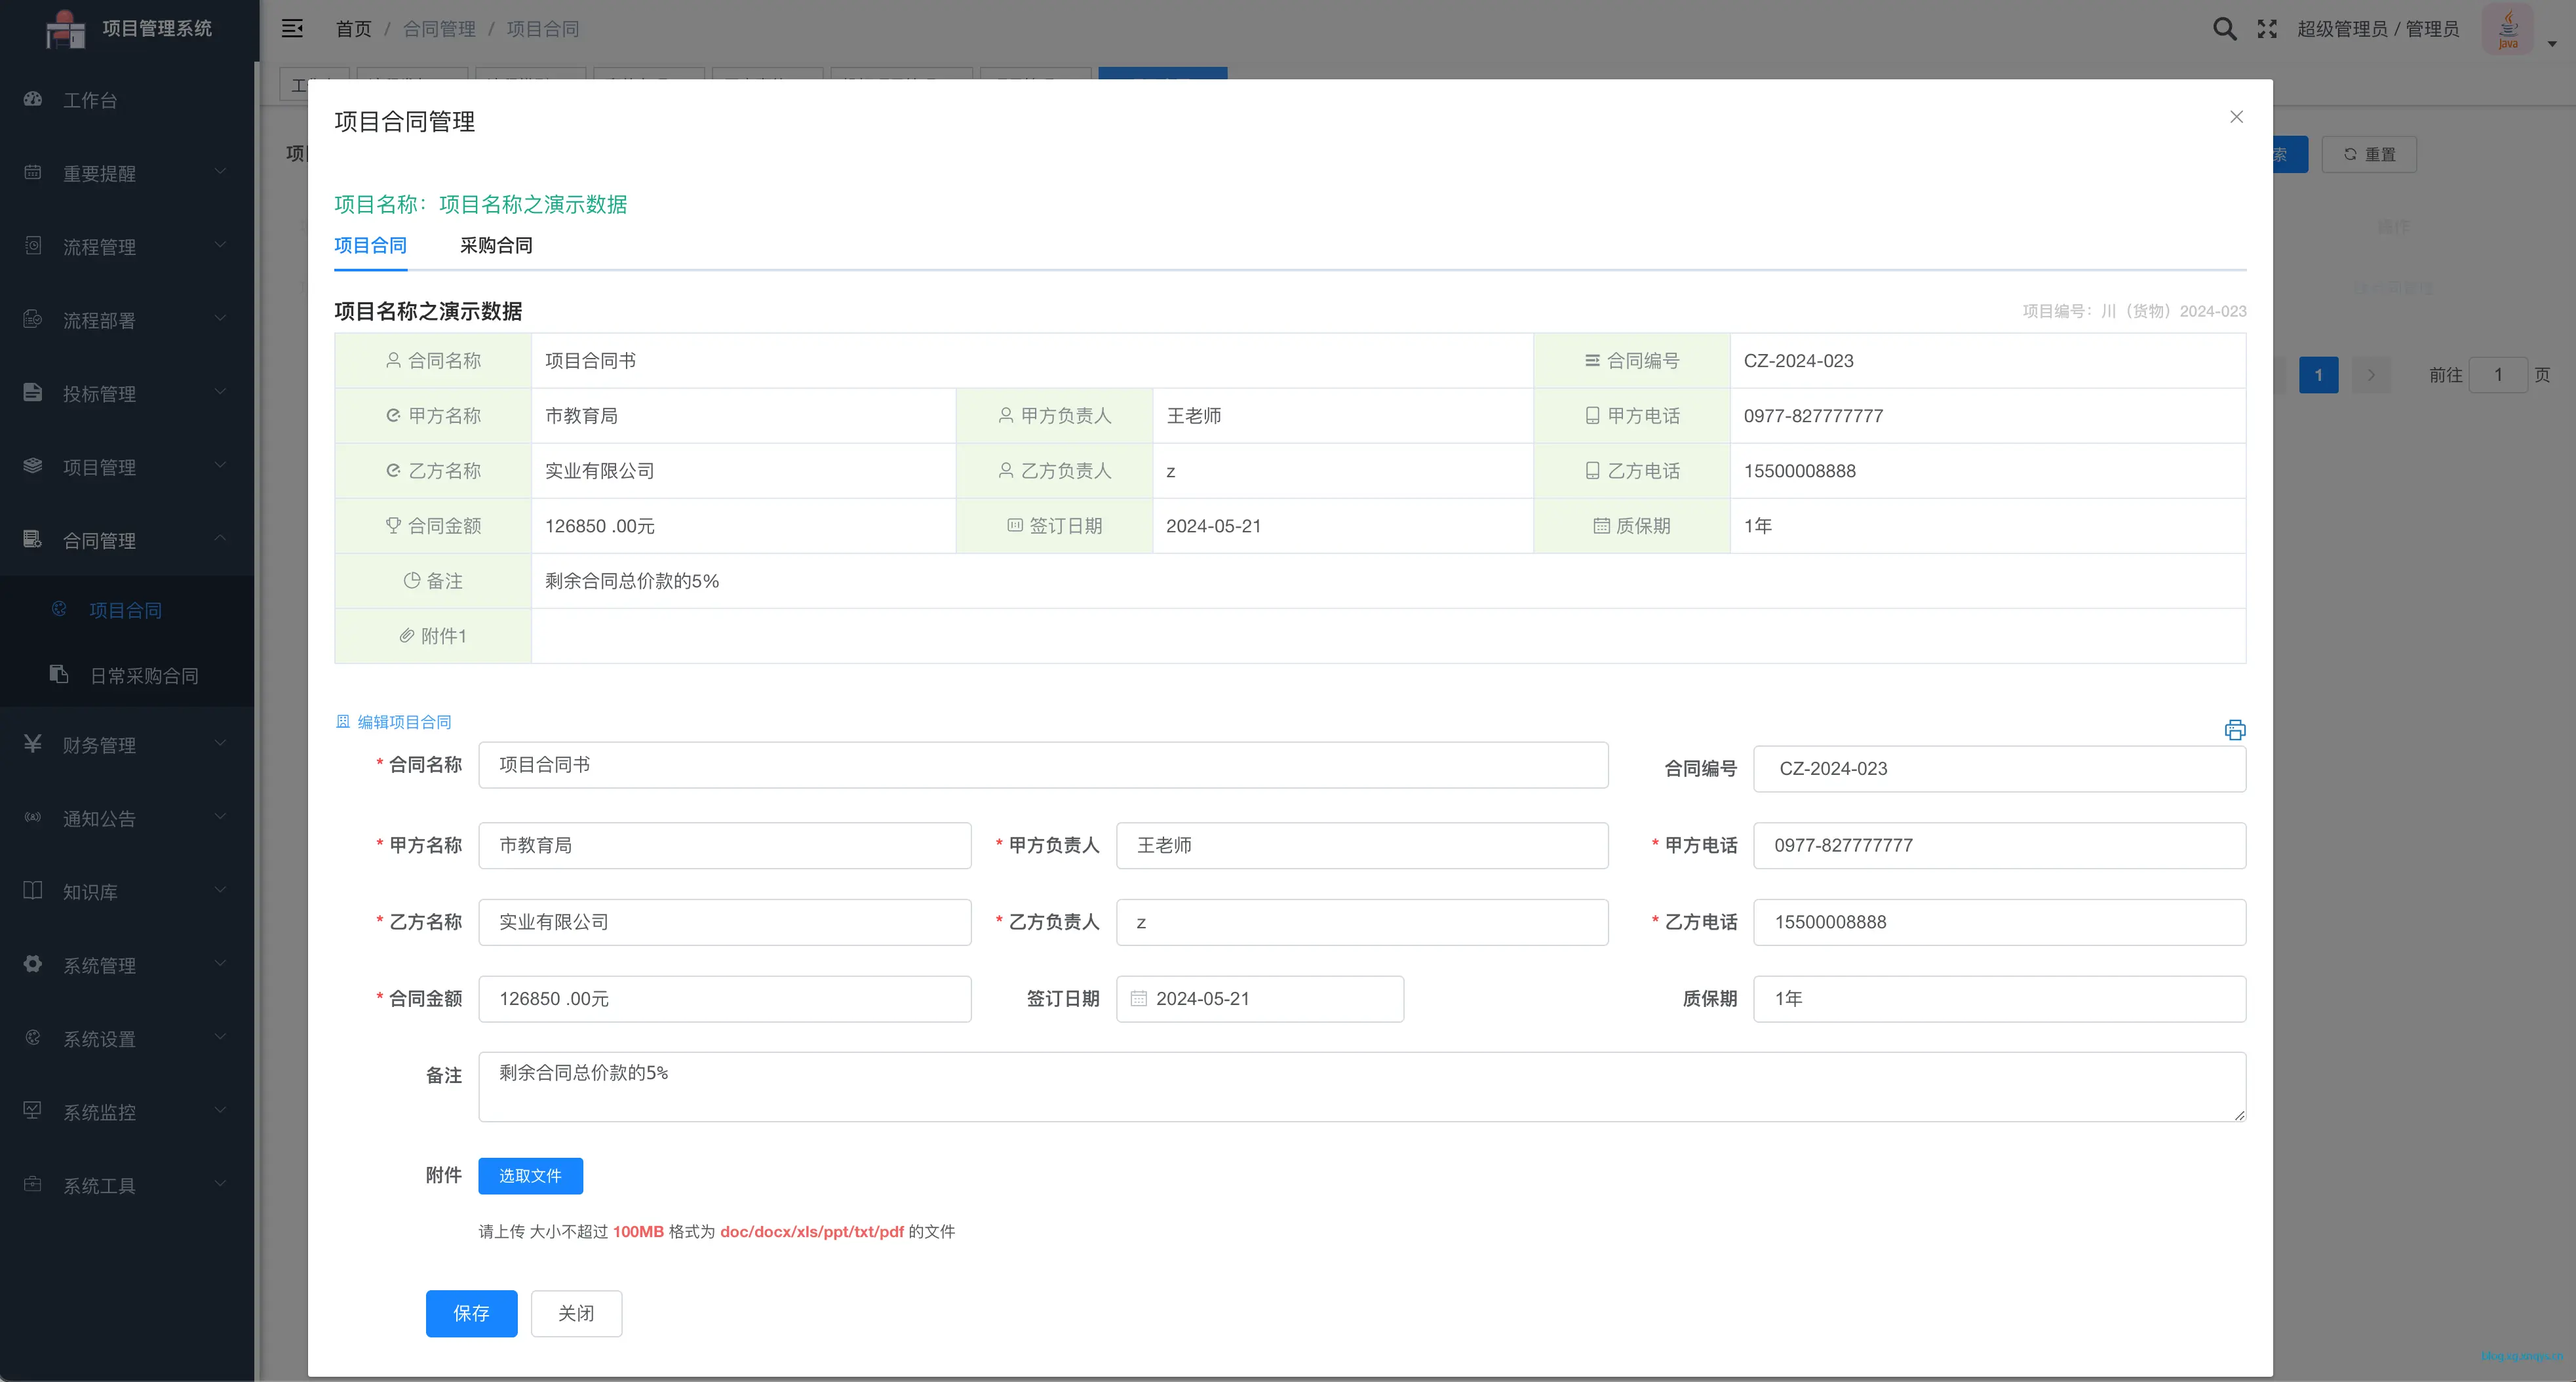
Task: Click the print icon in the contract dialog
Action: coord(2235,730)
